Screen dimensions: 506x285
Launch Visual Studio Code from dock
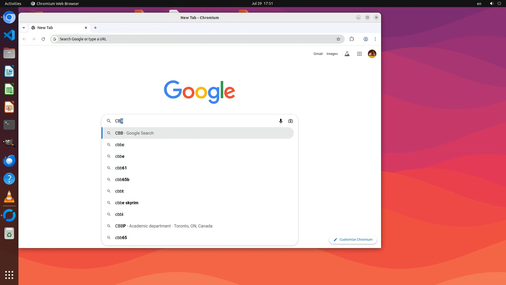[x=9, y=35]
